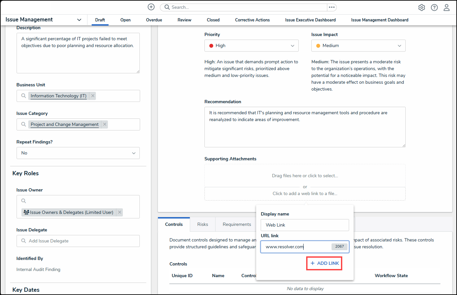
Task: Open the Corrective Actions tab
Action: (x=252, y=20)
